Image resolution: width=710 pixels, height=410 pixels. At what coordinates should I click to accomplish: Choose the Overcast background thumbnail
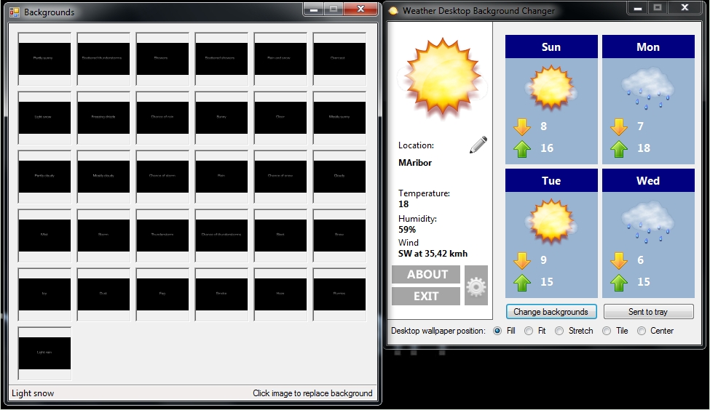339,59
